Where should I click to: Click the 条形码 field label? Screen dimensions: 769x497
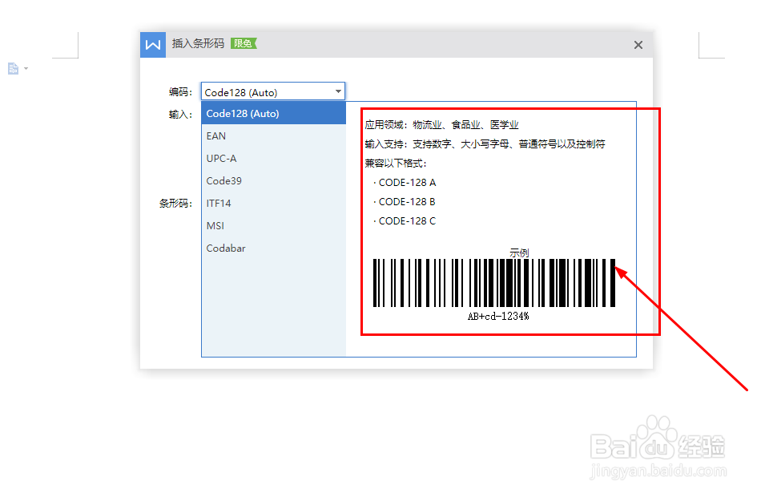coord(175,203)
